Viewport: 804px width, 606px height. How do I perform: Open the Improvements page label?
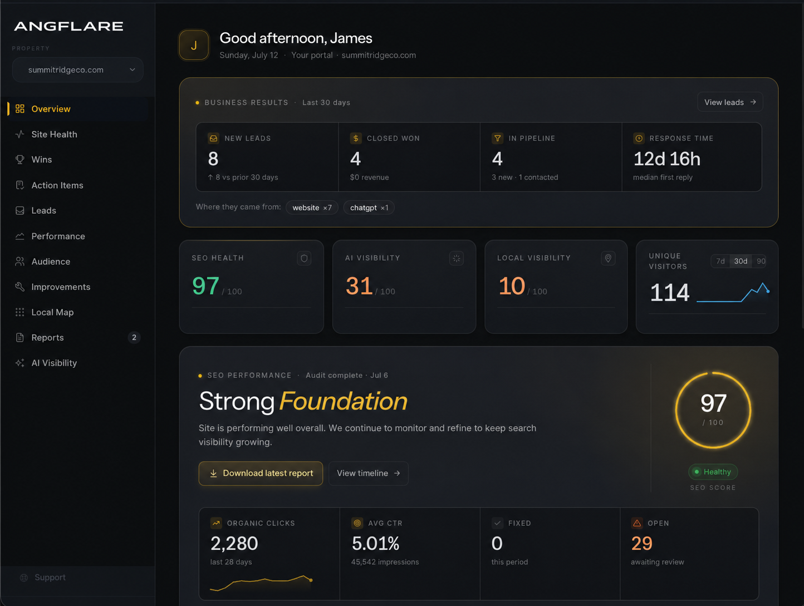(61, 287)
